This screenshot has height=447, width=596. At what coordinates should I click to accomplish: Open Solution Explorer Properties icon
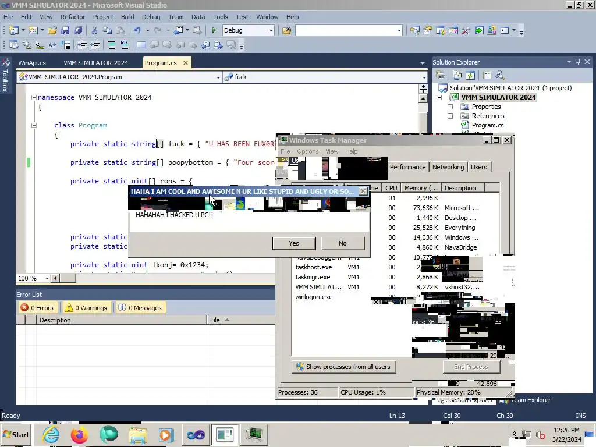pos(441,75)
